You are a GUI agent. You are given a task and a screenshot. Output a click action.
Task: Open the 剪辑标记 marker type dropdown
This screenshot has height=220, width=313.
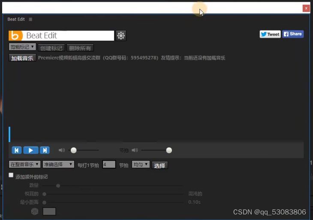pyautogui.click(x=22, y=47)
